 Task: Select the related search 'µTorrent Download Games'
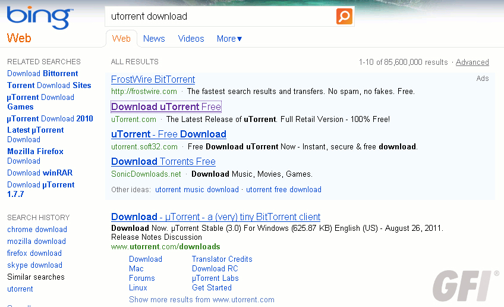click(40, 102)
